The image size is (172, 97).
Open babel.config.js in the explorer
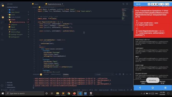tap(16, 32)
